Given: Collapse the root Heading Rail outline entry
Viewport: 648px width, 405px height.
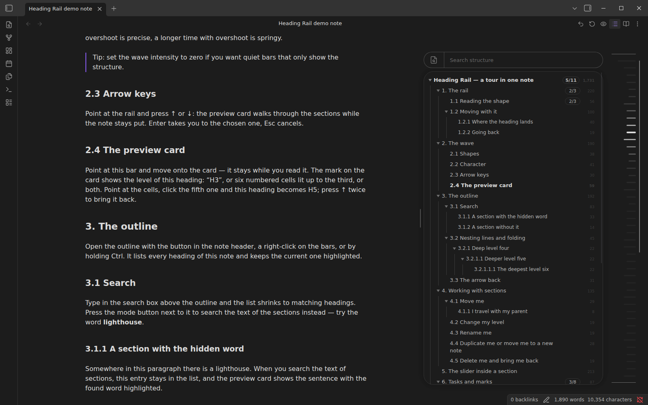Looking at the screenshot, I should (x=430, y=80).
